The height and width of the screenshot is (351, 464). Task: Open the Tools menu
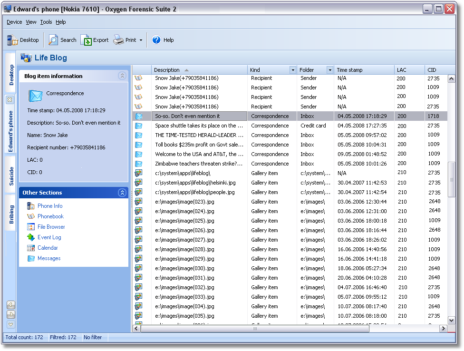(46, 22)
